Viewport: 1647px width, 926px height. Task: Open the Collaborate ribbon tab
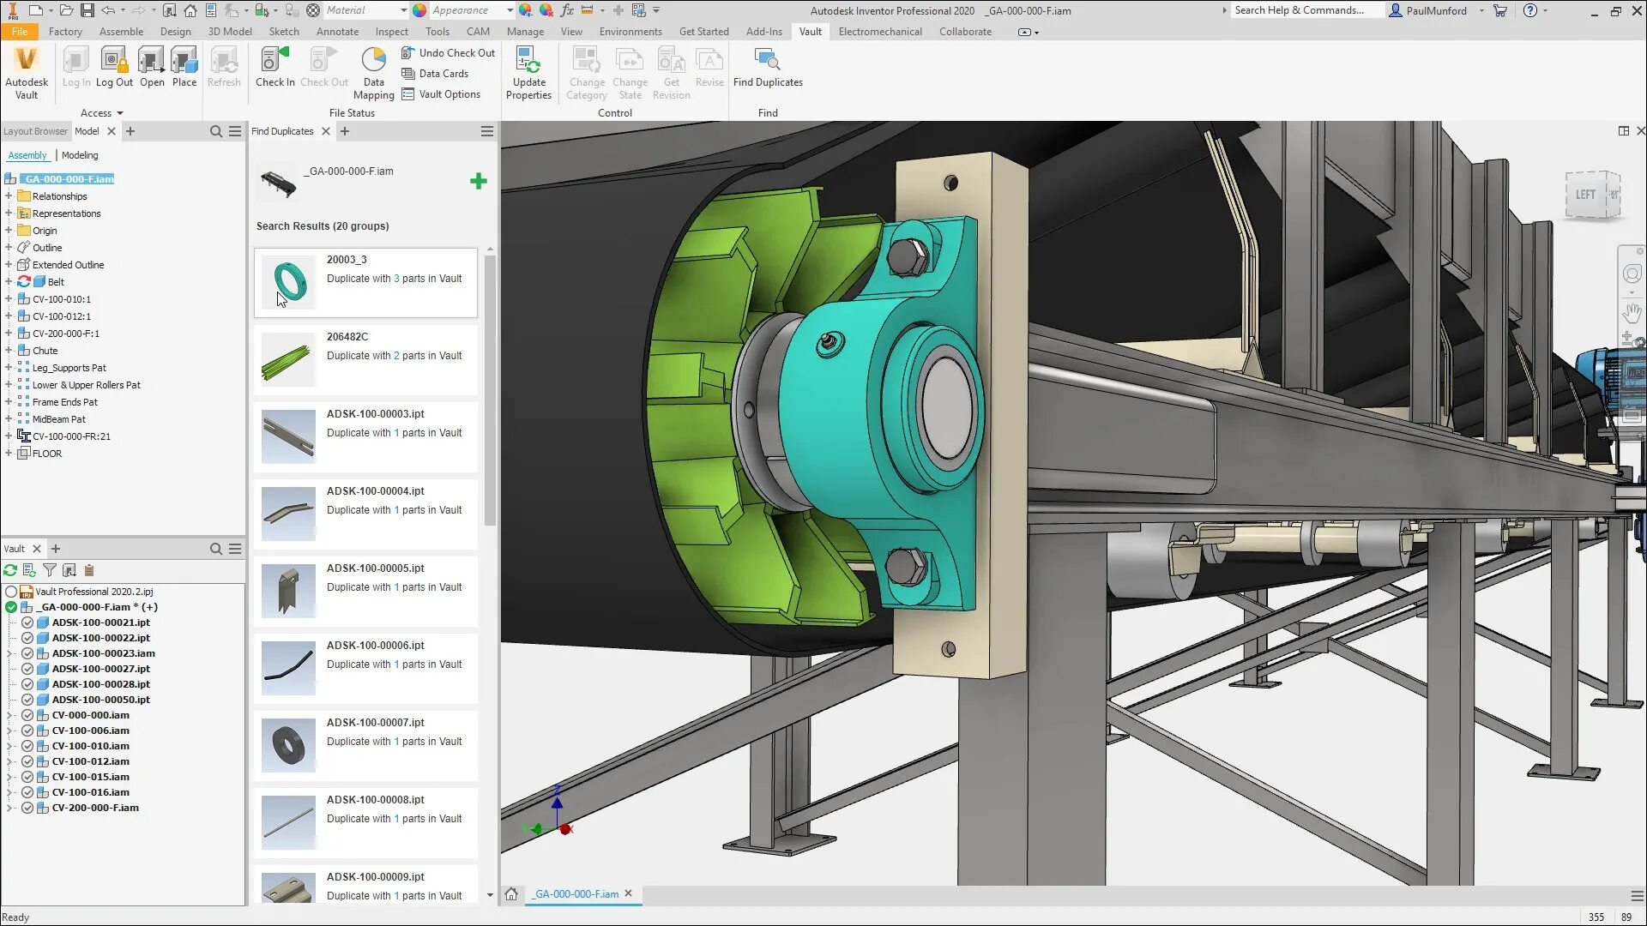point(965,32)
